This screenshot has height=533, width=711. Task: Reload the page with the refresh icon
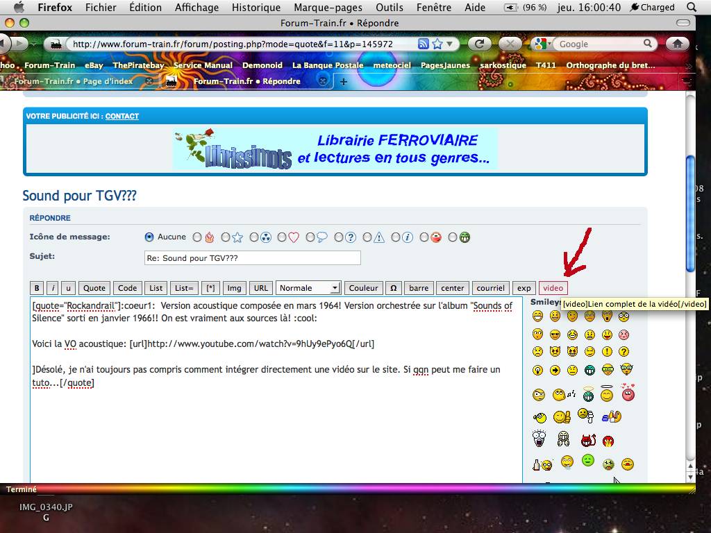tap(479, 44)
